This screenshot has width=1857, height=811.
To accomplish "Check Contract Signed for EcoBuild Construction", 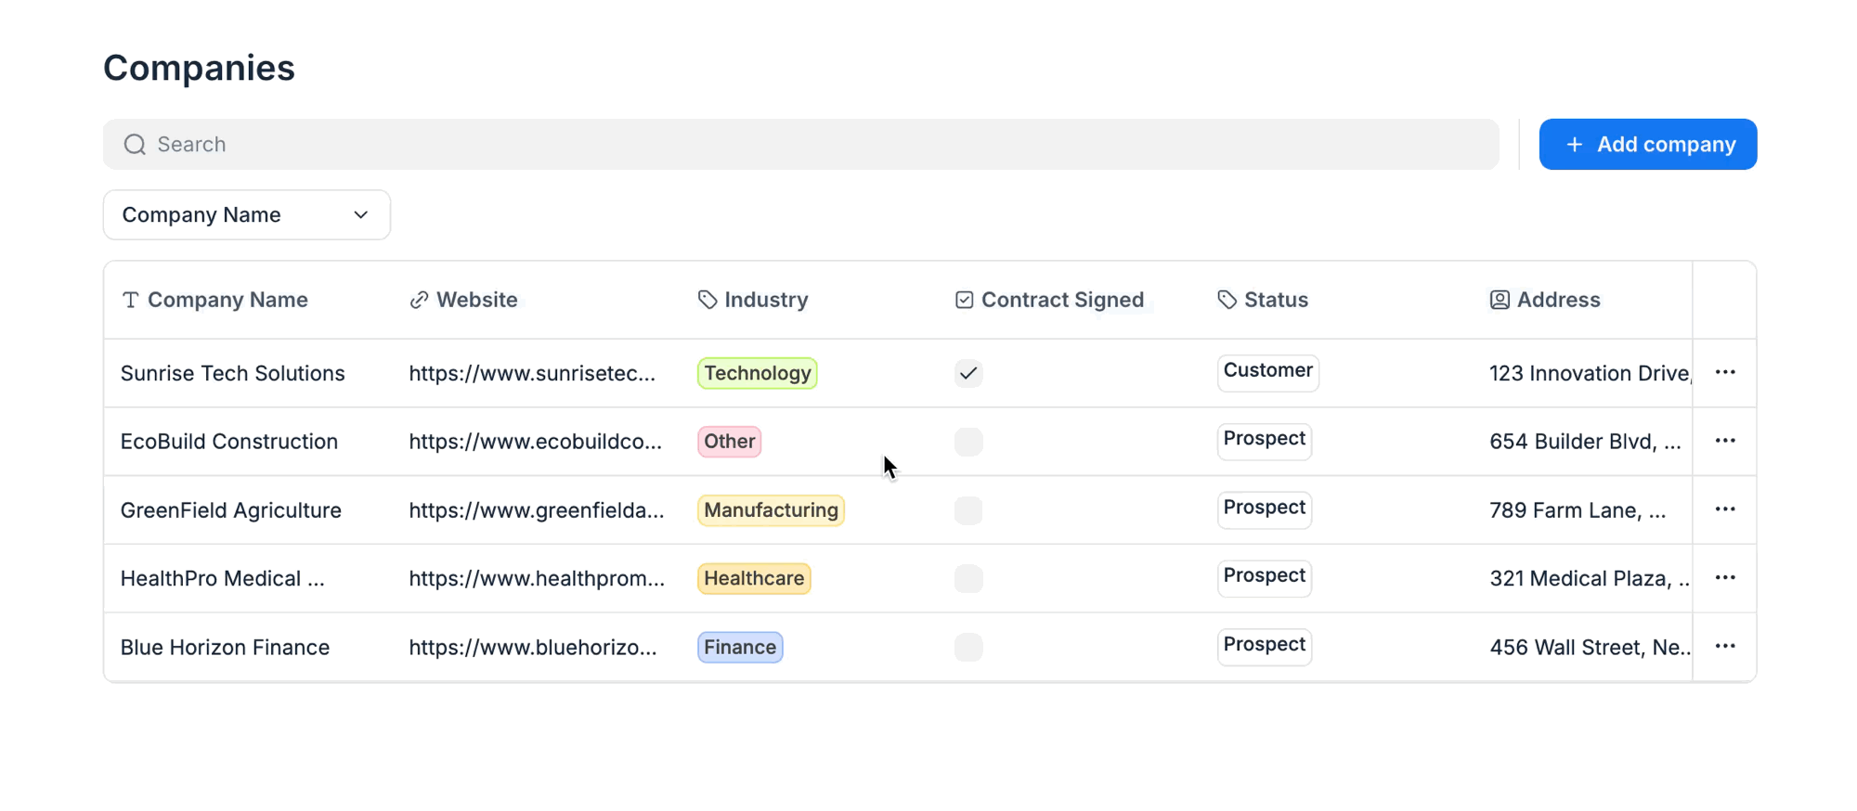I will pyautogui.click(x=968, y=442).
